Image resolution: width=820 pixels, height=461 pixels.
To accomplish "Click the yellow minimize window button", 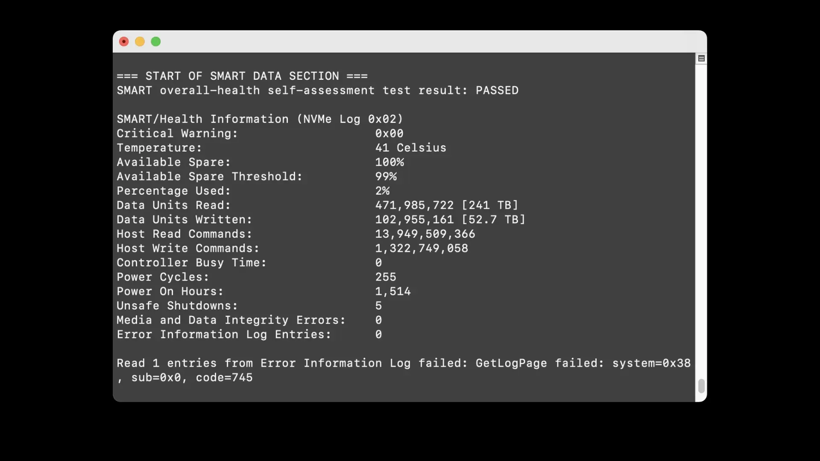I will (140, 41).
